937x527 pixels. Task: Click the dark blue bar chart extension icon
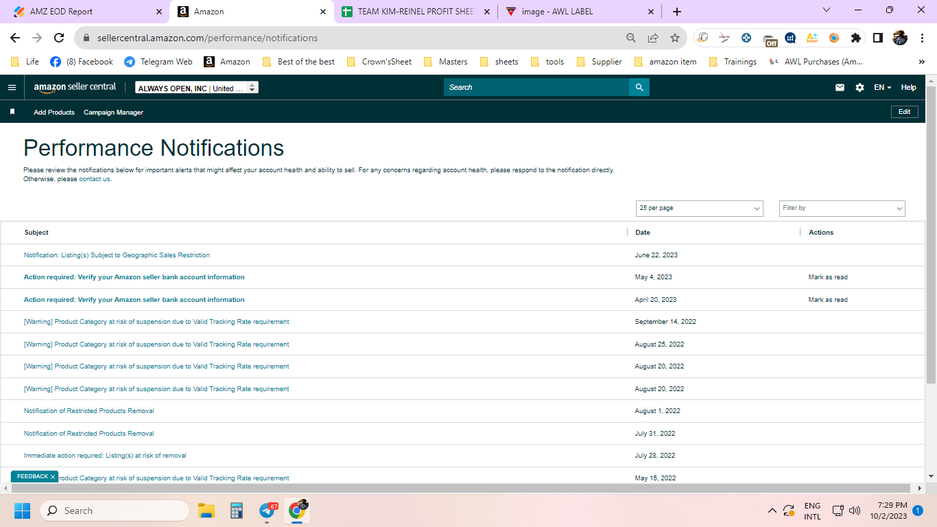click(790, 38)
